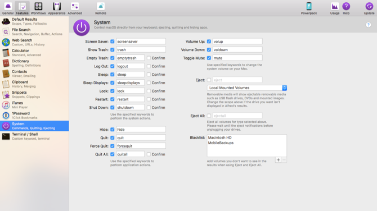Open Contacts feature settings

coord(34,74)
